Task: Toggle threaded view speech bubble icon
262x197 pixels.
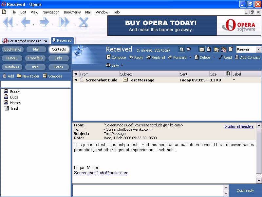Action: click(x=189, y=49)
